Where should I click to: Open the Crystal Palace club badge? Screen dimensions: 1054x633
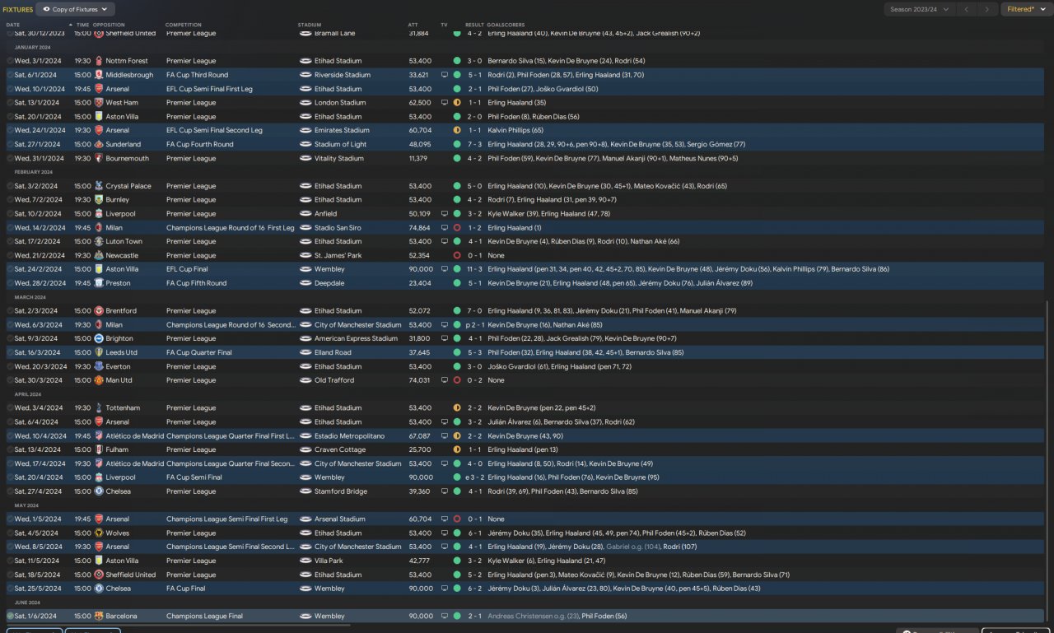[x=99, y=186]
